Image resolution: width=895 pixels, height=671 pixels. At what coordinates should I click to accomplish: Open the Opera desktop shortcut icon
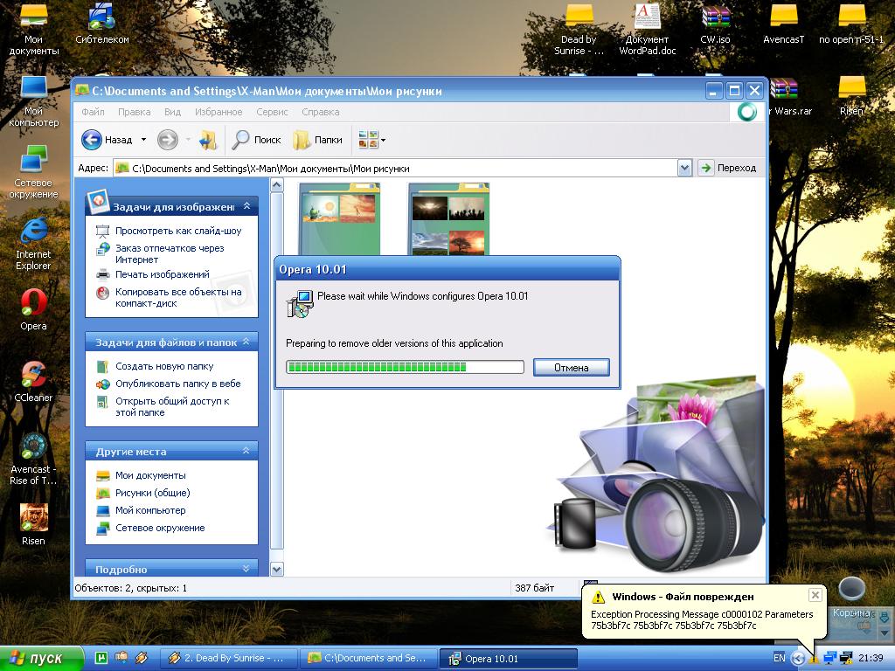33,302
